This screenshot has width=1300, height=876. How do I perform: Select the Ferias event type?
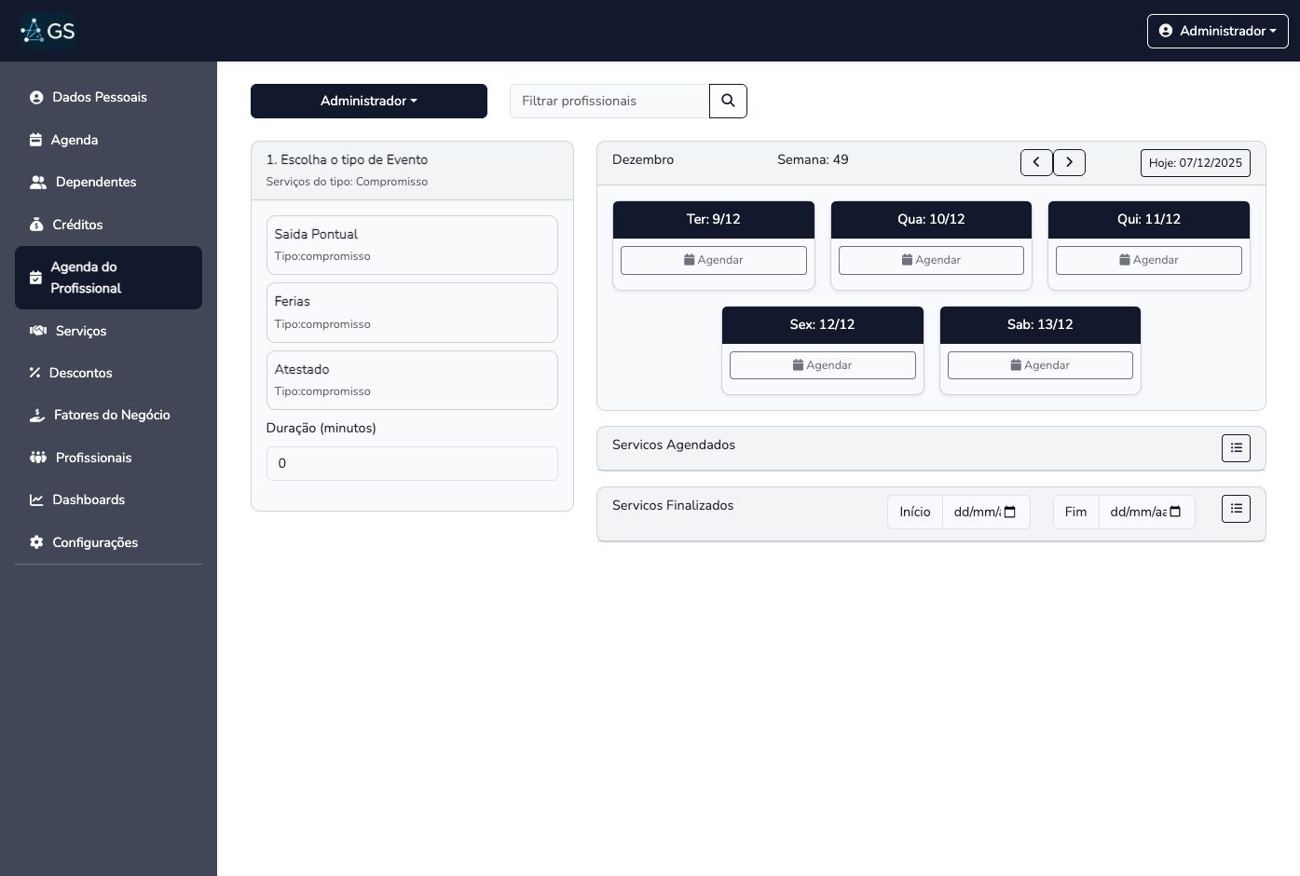pos(412,312)
